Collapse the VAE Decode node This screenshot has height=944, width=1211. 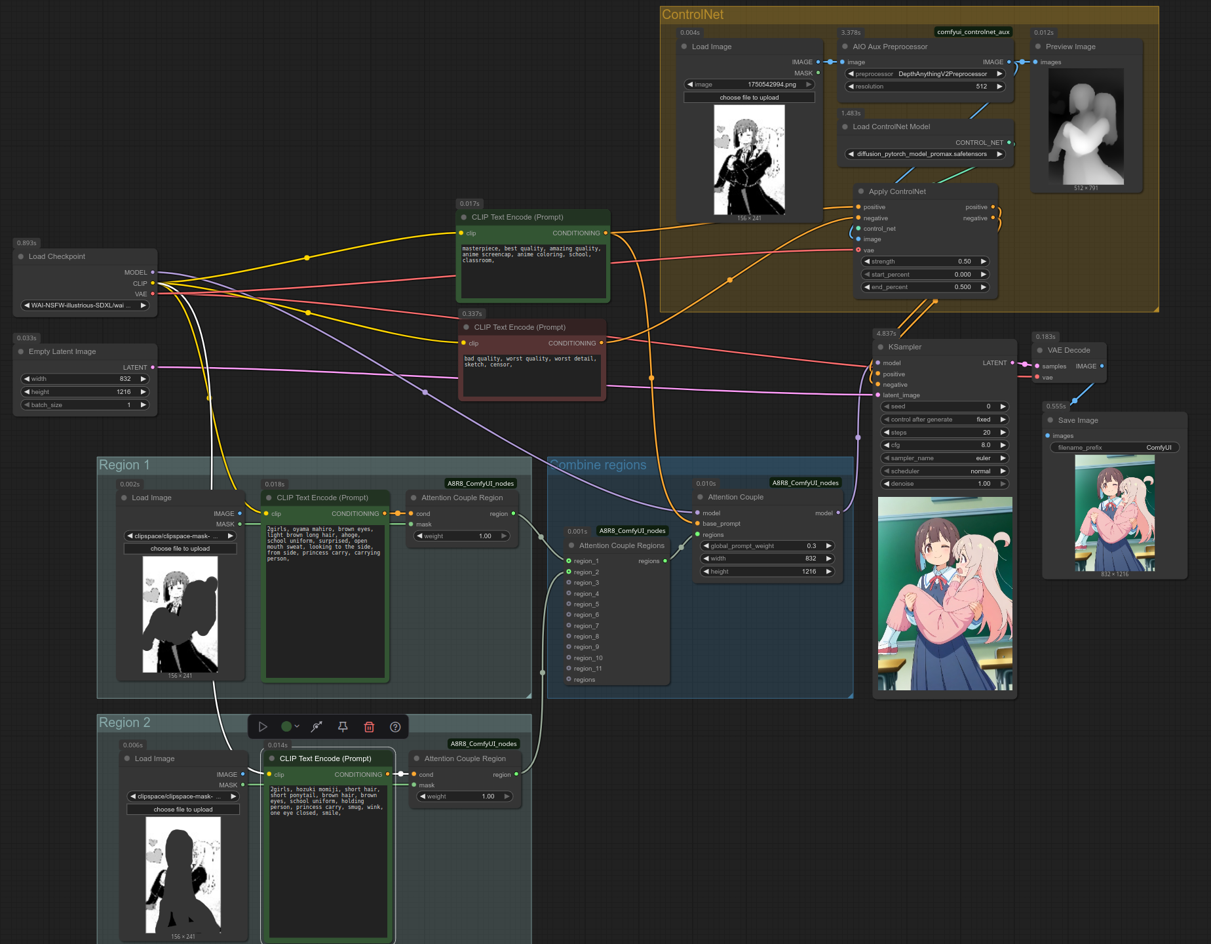click(x=1040, y=351)
